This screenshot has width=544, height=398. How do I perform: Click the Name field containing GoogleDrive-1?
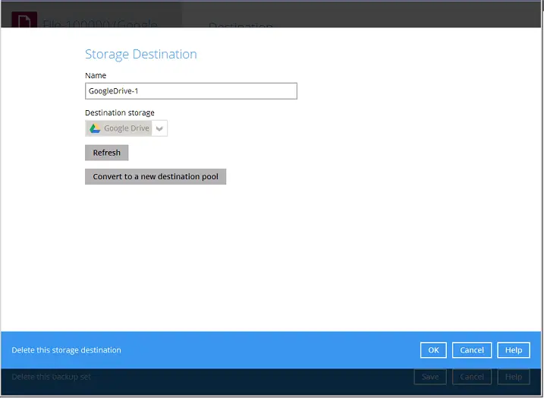coord(190,91)
